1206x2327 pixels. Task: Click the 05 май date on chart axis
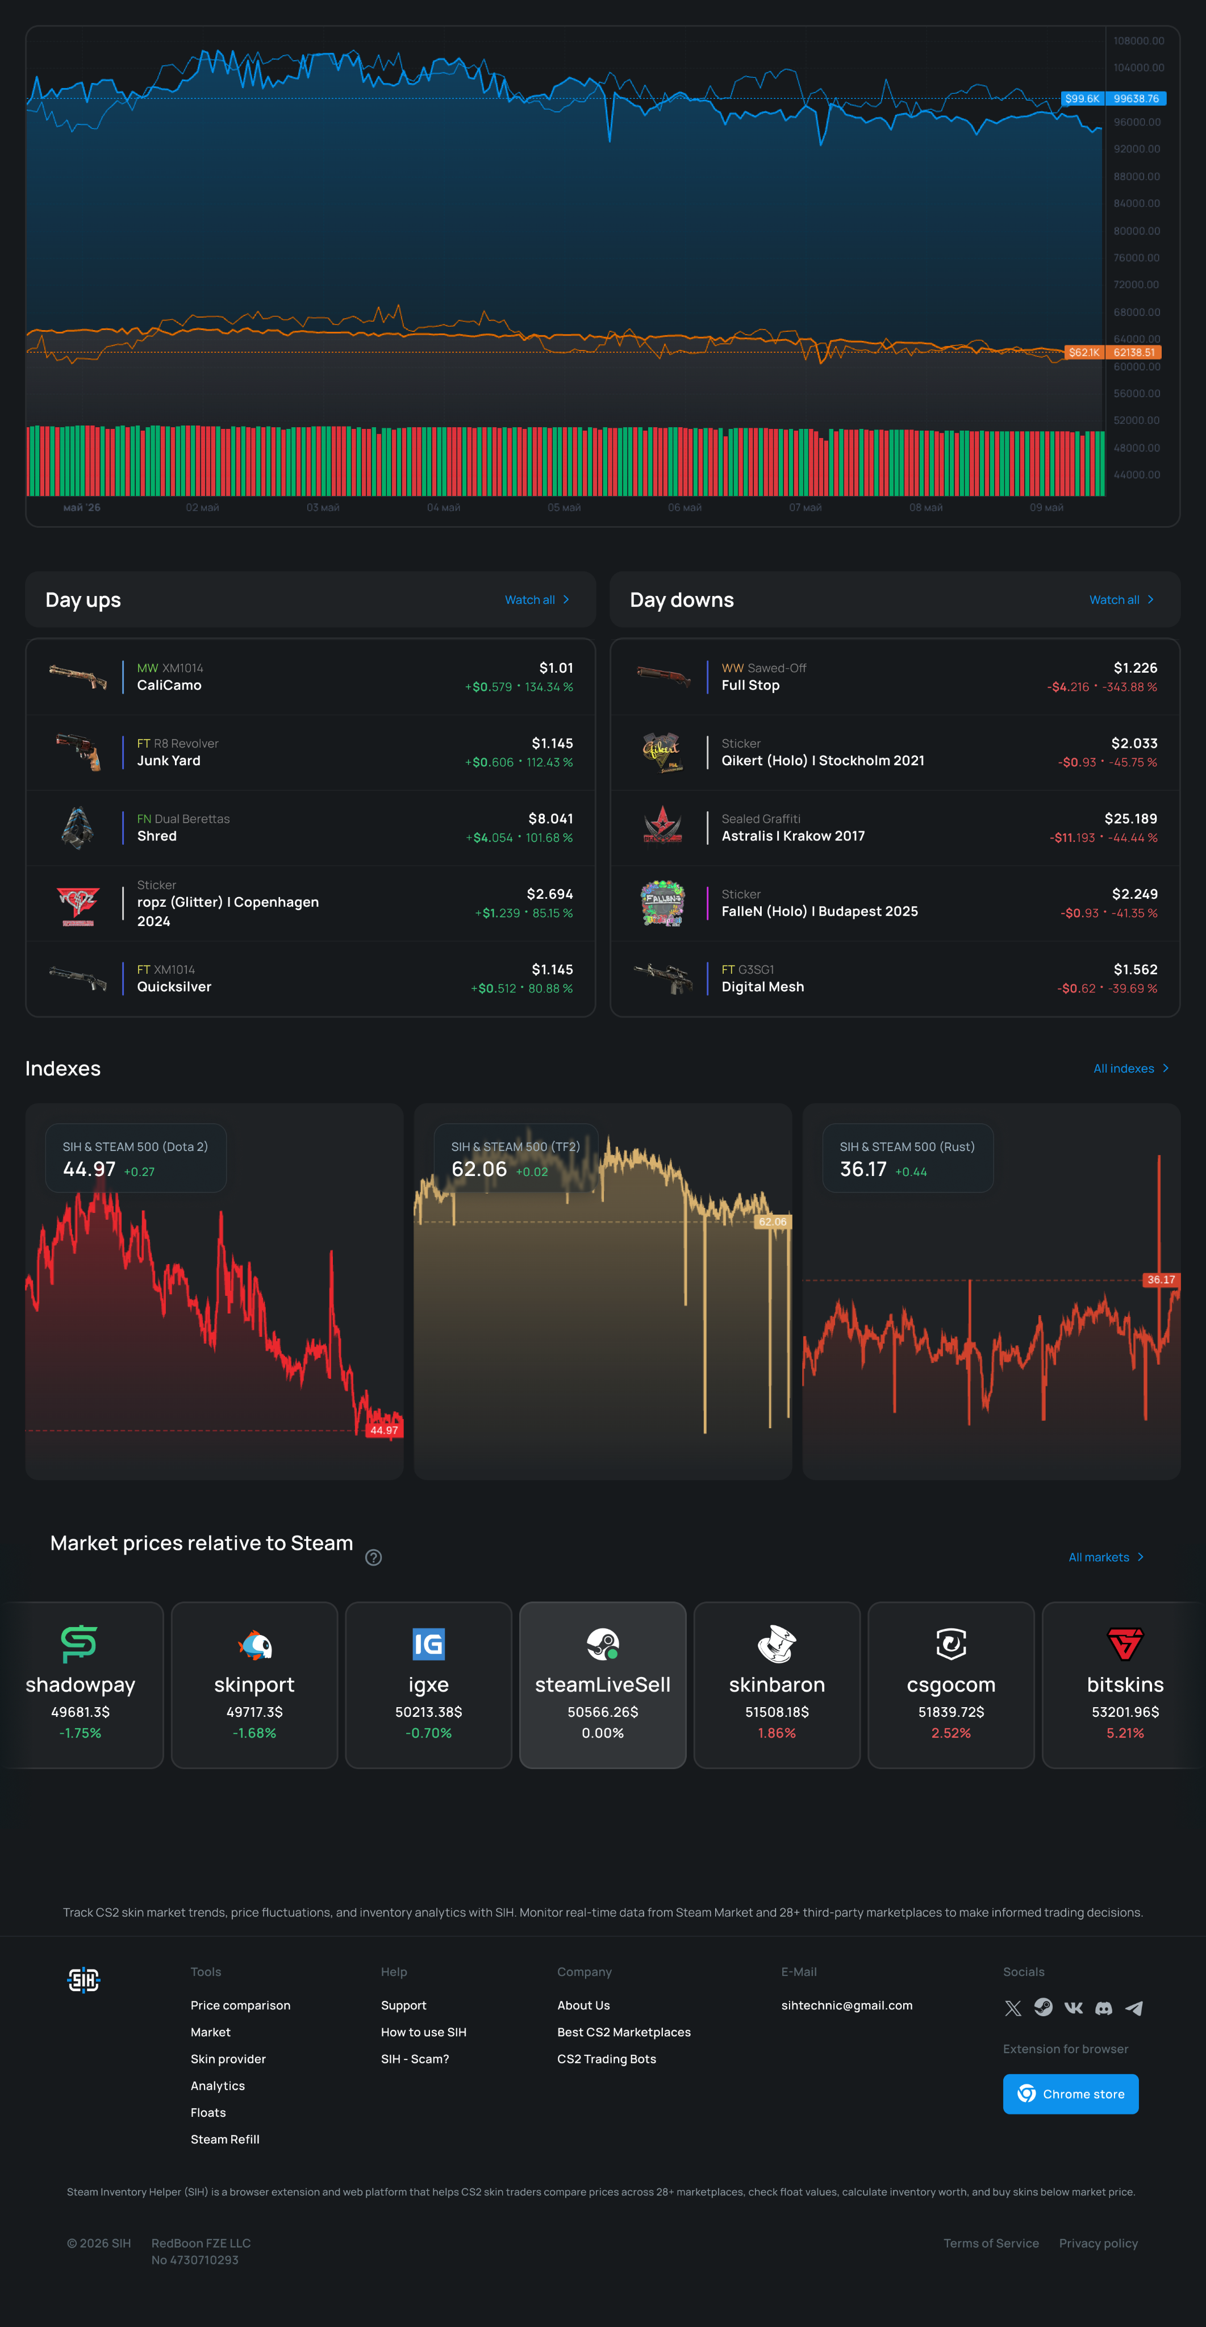564,508
